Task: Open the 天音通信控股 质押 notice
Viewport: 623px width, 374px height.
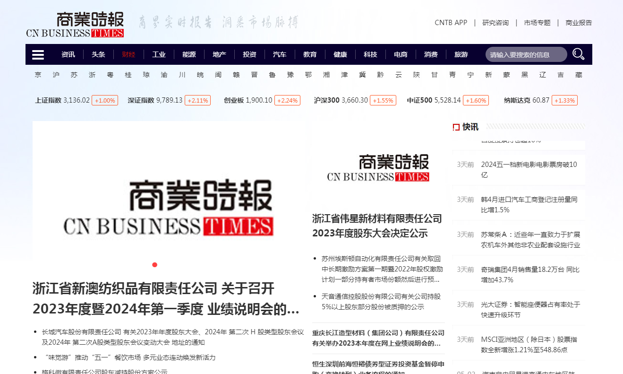Action: (381, 302)
